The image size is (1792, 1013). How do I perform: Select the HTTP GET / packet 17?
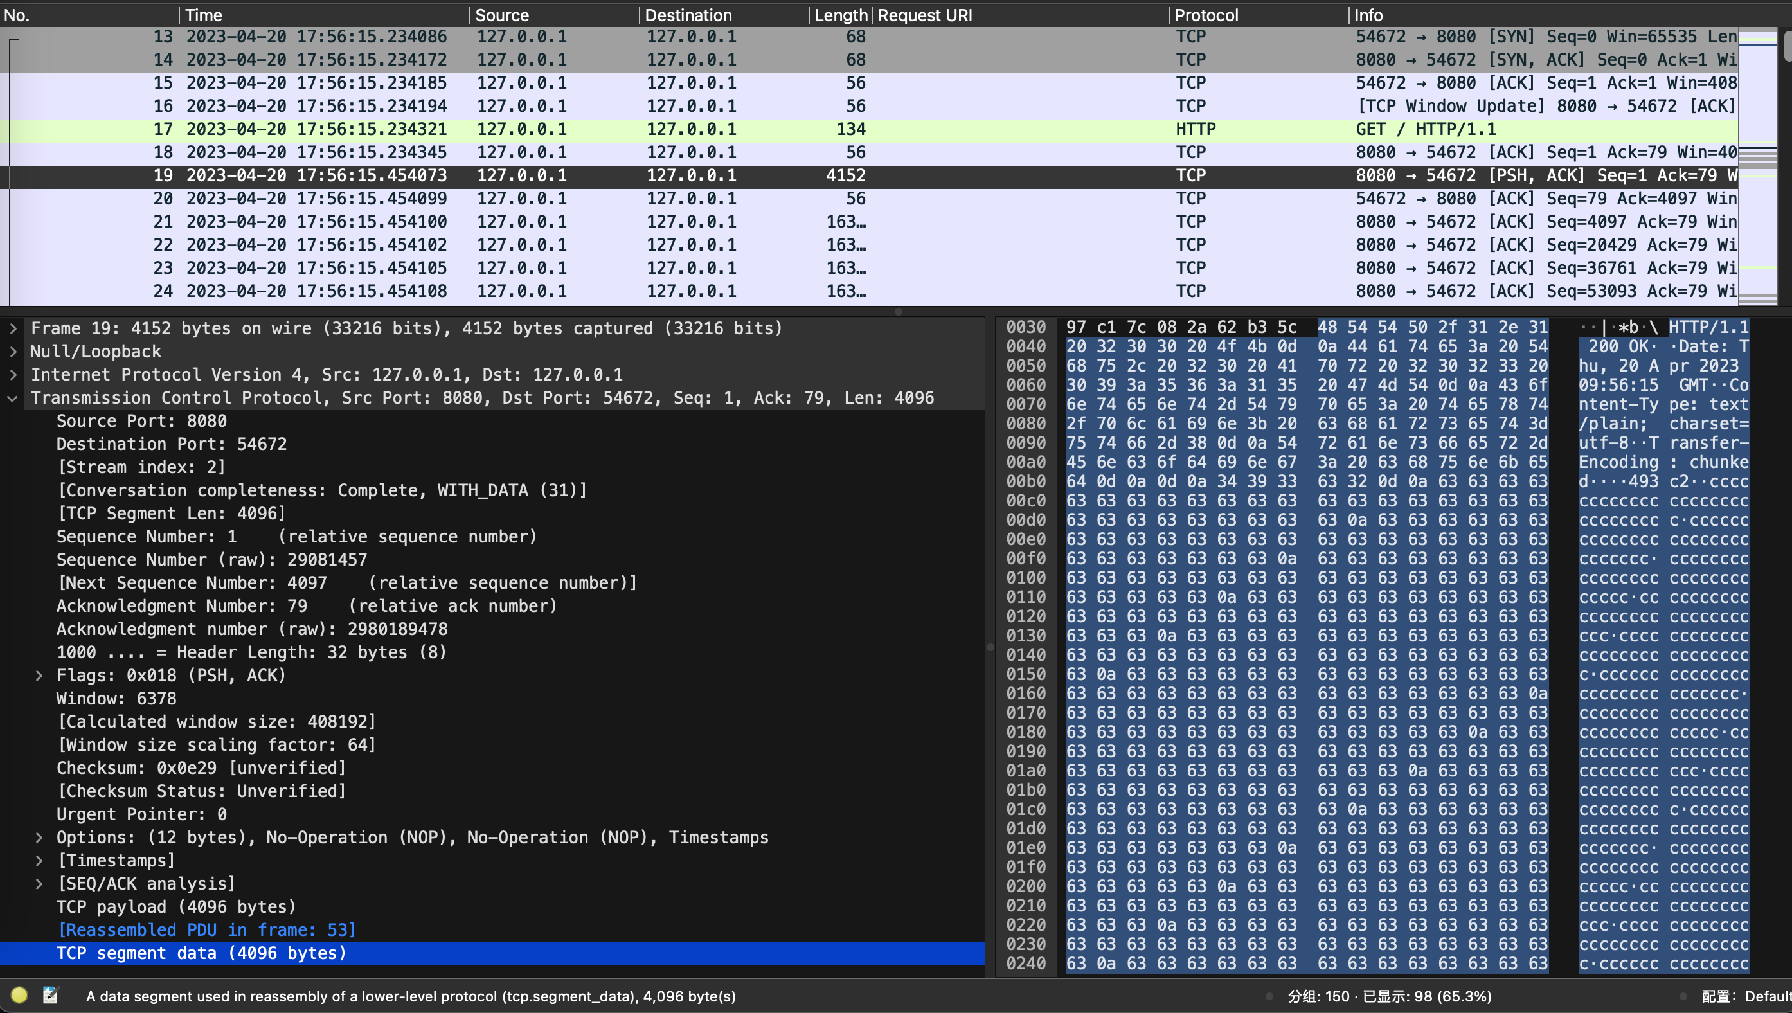pyautogui.click(x=869, y=129)
